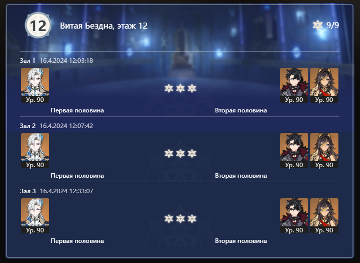Open Wriothesley portrait in Зал 1
Screen dimensions: 360x263
pyautogui.click(x=294, y=85)
